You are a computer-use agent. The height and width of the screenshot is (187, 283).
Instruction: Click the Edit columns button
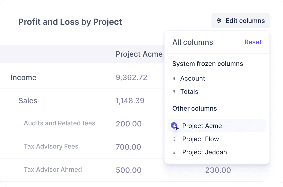[241, 21]
